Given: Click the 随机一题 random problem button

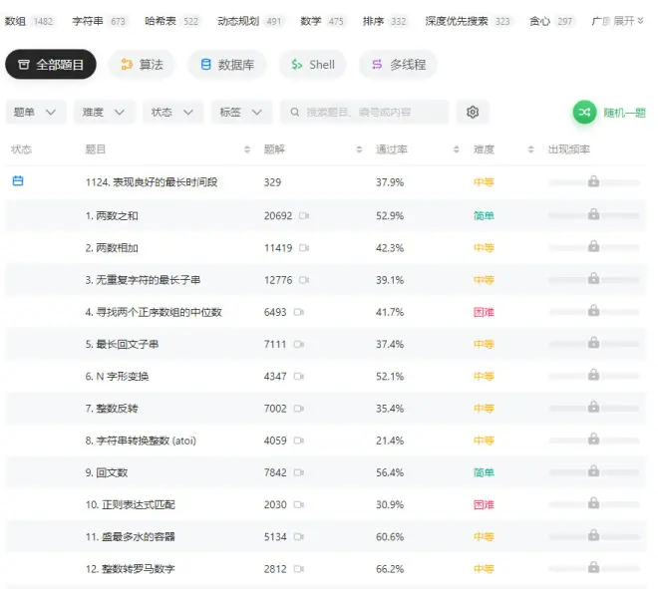Looking at the screenshot, I should (x=610, y=113).
